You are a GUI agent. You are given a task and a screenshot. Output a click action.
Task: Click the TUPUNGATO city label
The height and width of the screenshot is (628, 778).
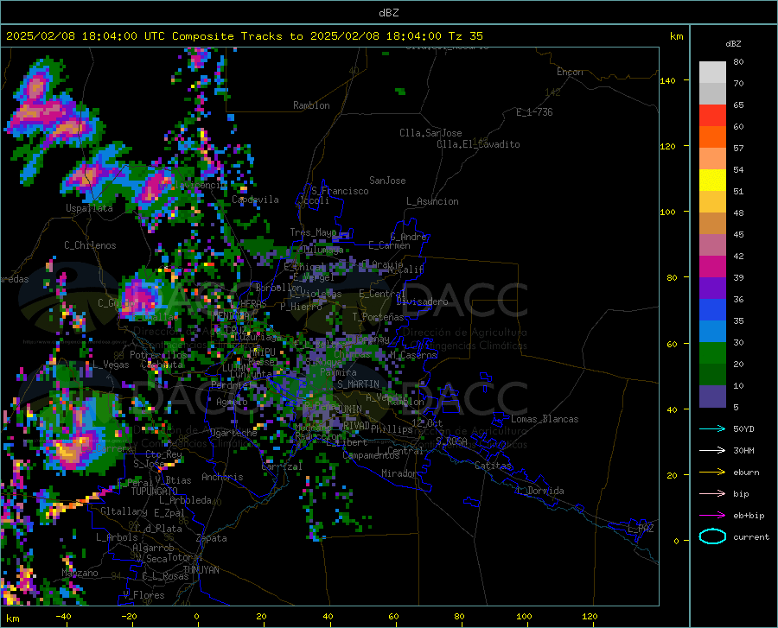pyautogui.click(x=155, y=492)
